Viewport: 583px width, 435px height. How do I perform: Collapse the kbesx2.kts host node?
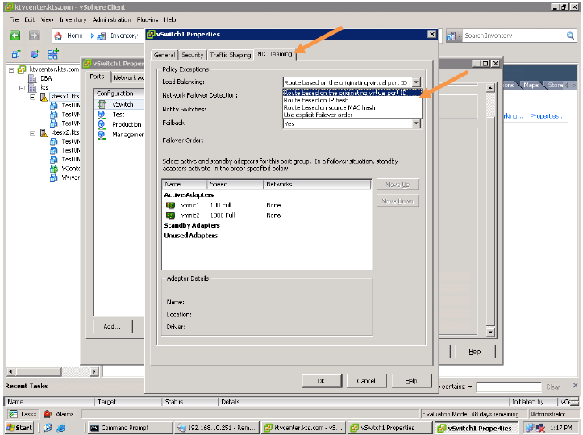tap(33, 132)
